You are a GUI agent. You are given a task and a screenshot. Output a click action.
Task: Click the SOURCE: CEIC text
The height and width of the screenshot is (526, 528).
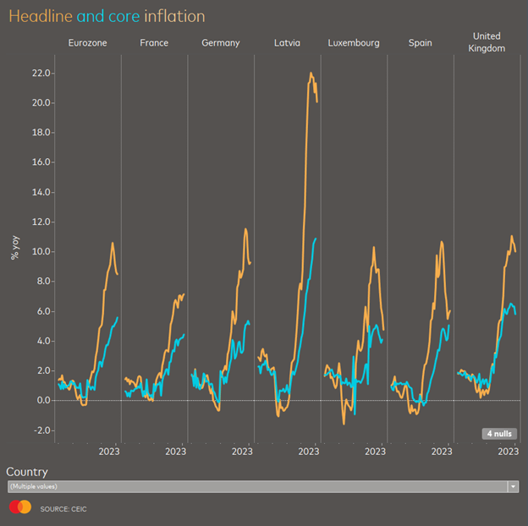pos(63,509)
